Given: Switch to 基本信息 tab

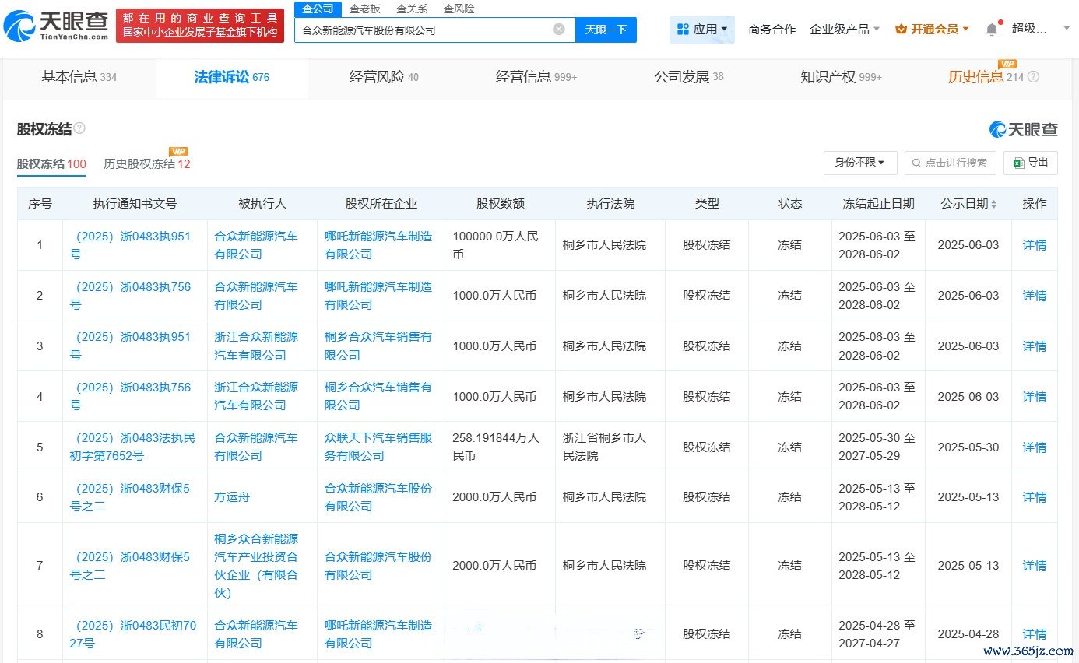Looking at the screenshot, I should click(x=79, y=77).
